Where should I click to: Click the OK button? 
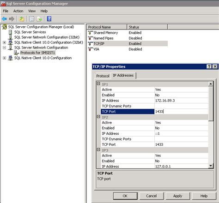click(125, 196)
